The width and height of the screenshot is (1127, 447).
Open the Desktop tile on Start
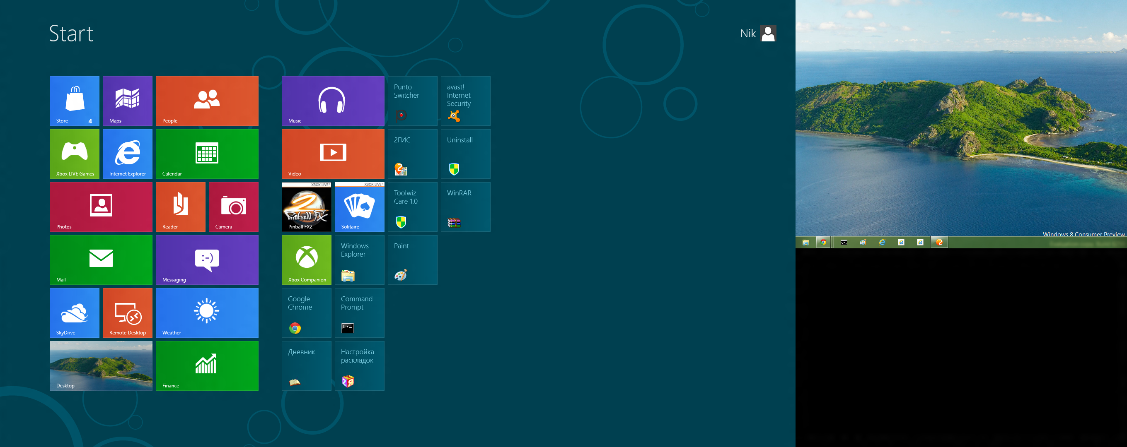point(101,366)
